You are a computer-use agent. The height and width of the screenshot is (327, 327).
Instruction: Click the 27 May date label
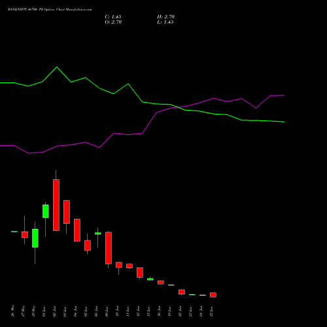(23, 311)
